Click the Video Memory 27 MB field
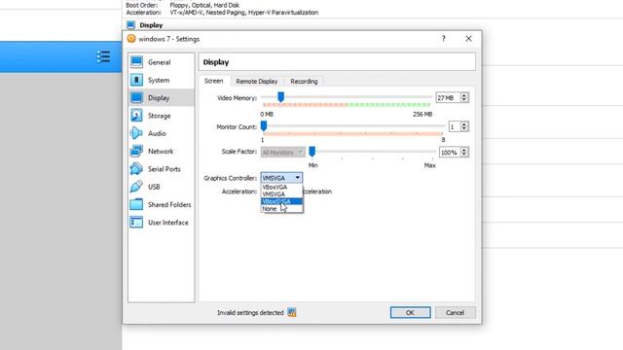The height and width of the screenshot is (350, 623). tap(448, 97)
